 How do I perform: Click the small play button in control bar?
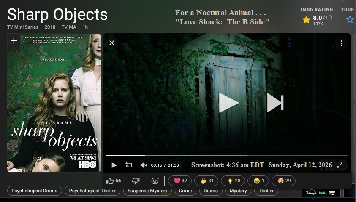(x=114, y=165)
